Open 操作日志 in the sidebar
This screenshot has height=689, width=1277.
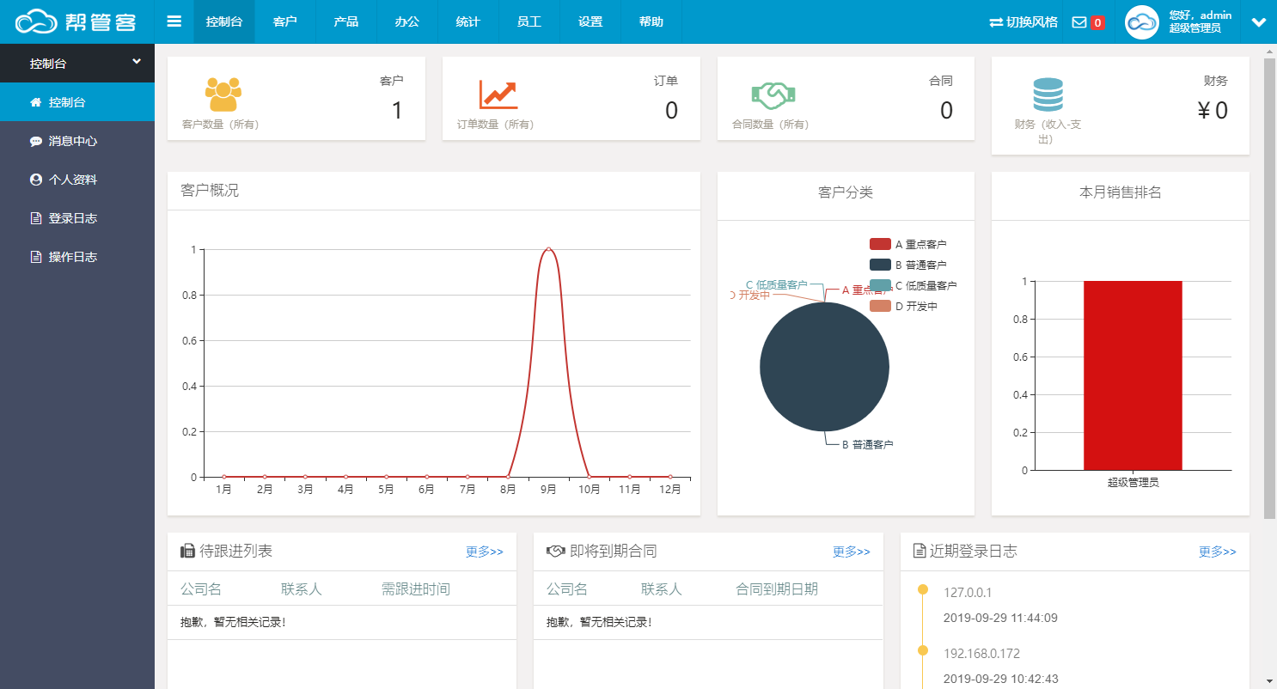77,257
